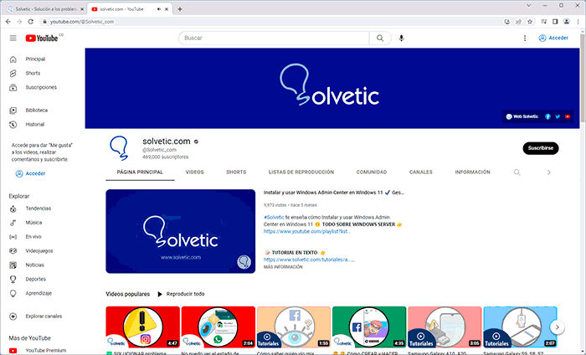Search within the channel using tab magnifier
Image resolution: width=586 pixels, height=355 pixels.
click(x=517, y=172)
